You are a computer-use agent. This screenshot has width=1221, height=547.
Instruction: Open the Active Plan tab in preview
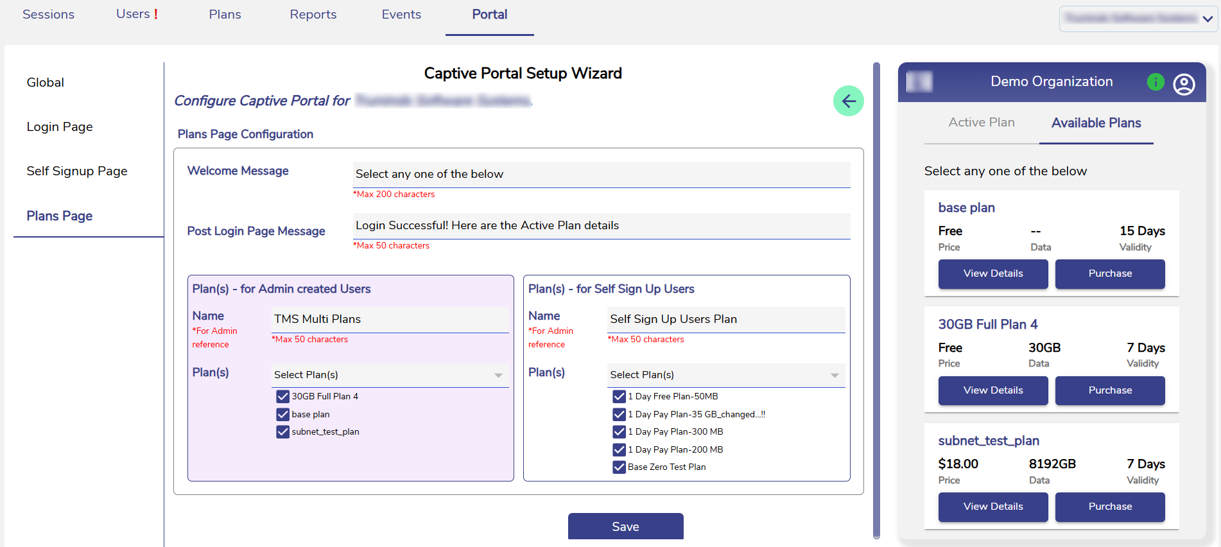pyautogui.click(x=981, y=123)
